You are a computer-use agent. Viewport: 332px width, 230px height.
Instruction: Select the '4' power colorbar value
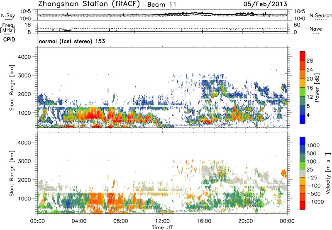pyautogui.click(x=308, y=115)
